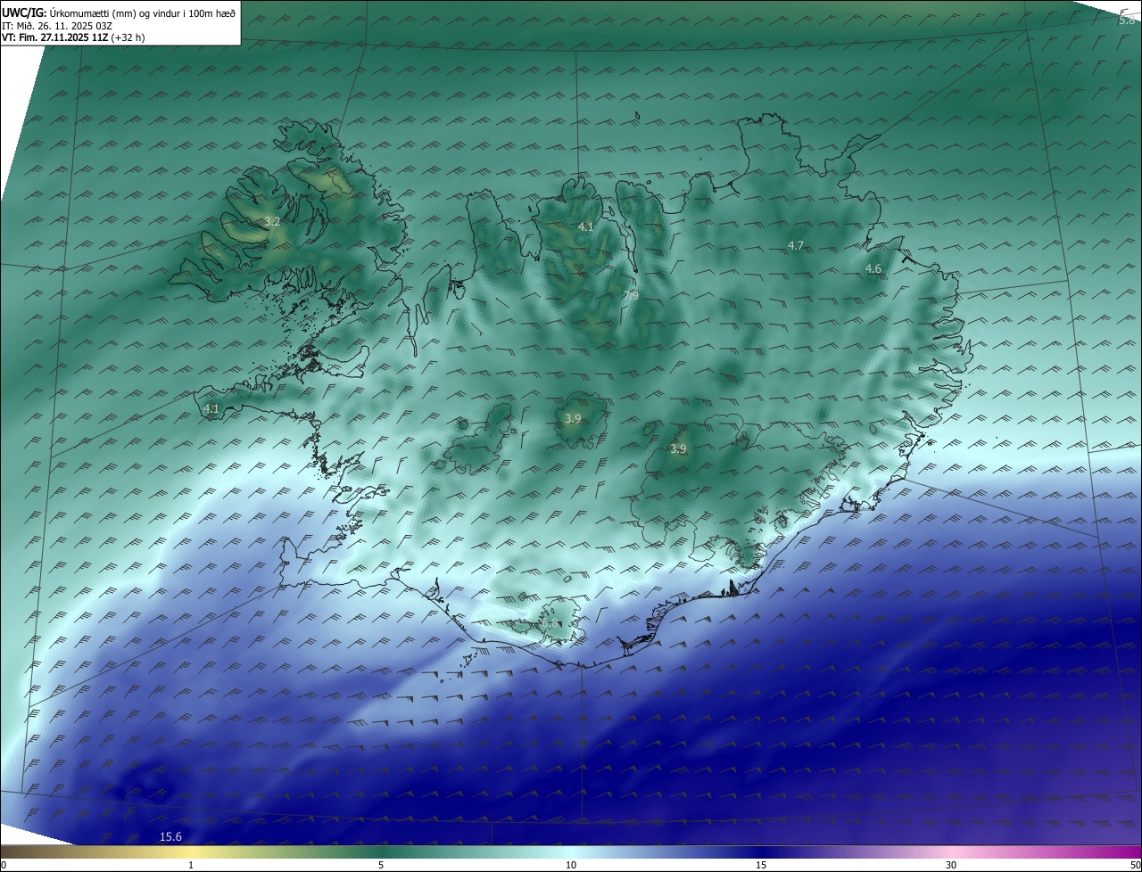1142x872 pixels.
Task: Click the 6.8 value on the southern glacier
Action: [551, 623]
